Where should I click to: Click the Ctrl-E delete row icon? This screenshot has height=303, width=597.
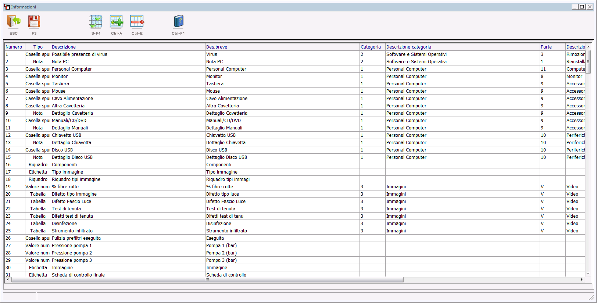pos(137,22)
